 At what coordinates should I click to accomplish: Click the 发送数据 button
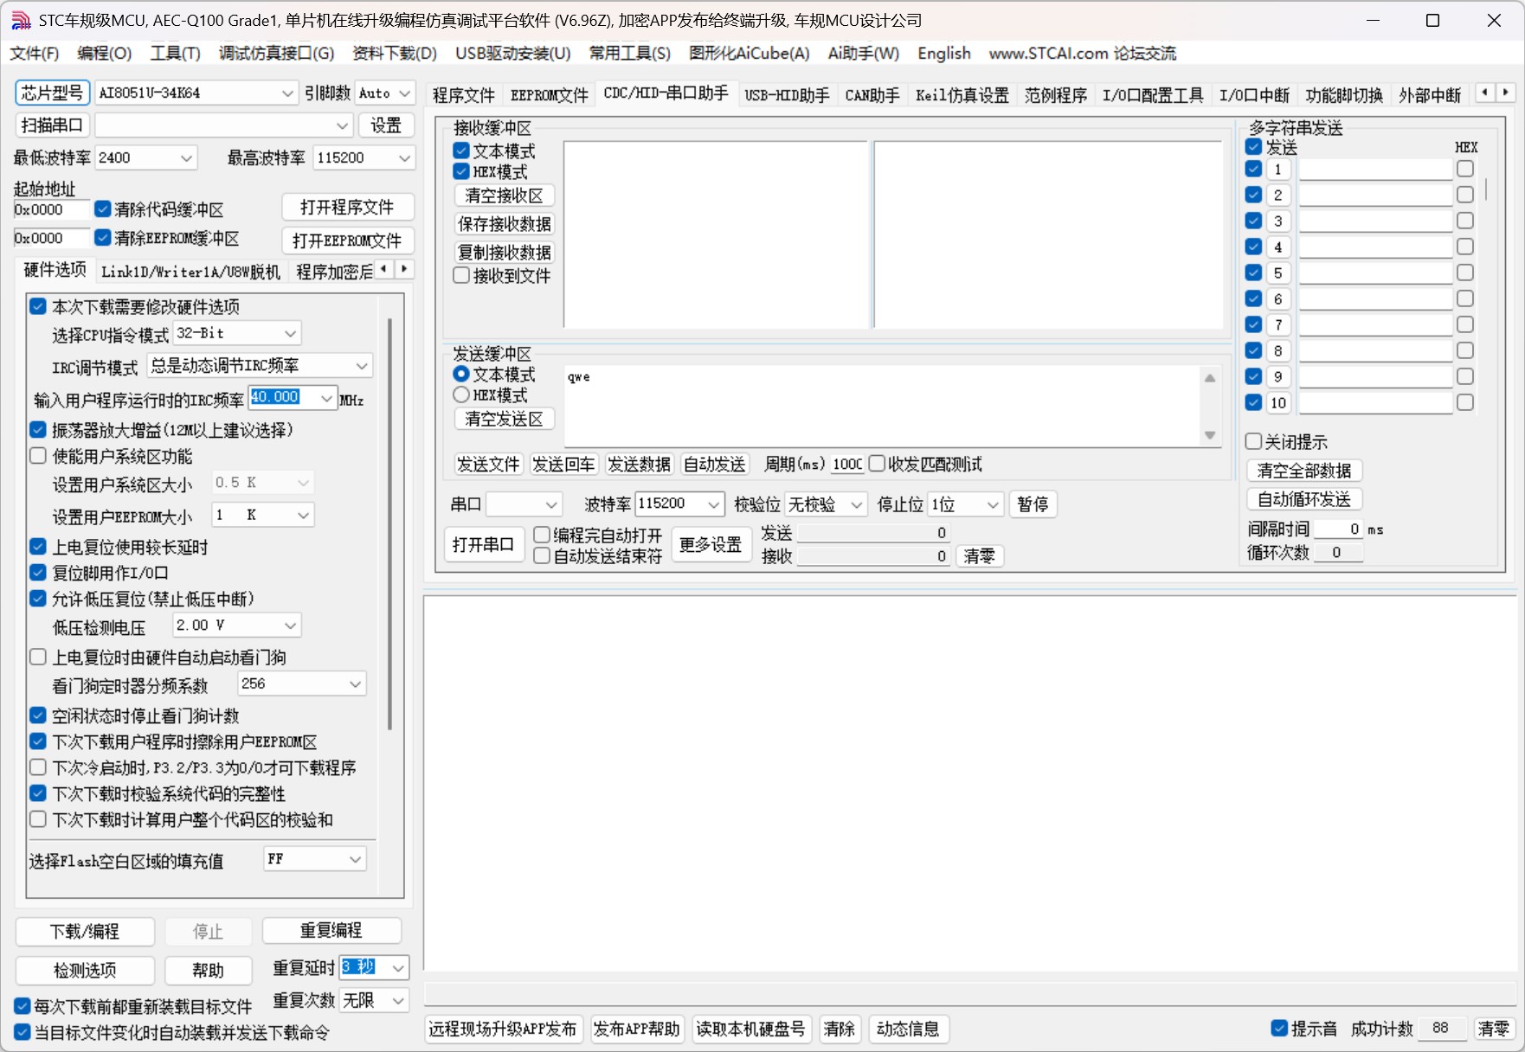[639, 464]
